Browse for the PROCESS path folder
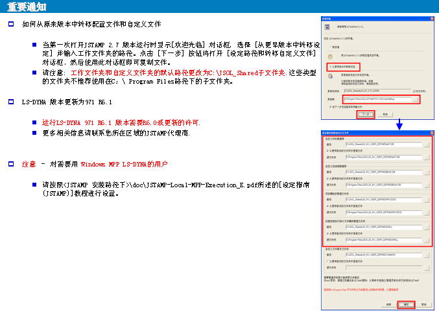The image size is (439, 311). (x=426, y=199)
